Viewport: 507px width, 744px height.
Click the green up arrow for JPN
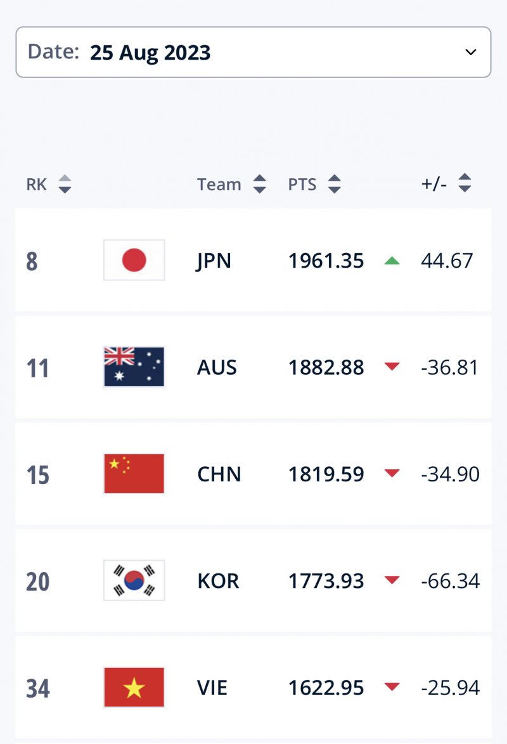[x=392, y=260]
